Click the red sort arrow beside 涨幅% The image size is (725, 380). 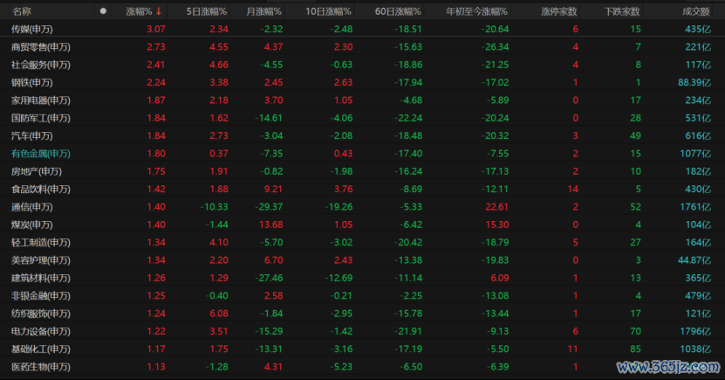click(x=159, y=11)
